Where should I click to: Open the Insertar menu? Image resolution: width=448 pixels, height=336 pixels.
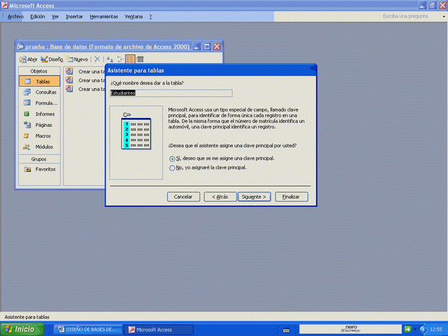[x=74, y=16]
